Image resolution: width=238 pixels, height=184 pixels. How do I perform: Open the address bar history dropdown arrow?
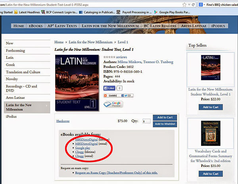[189, 5]
